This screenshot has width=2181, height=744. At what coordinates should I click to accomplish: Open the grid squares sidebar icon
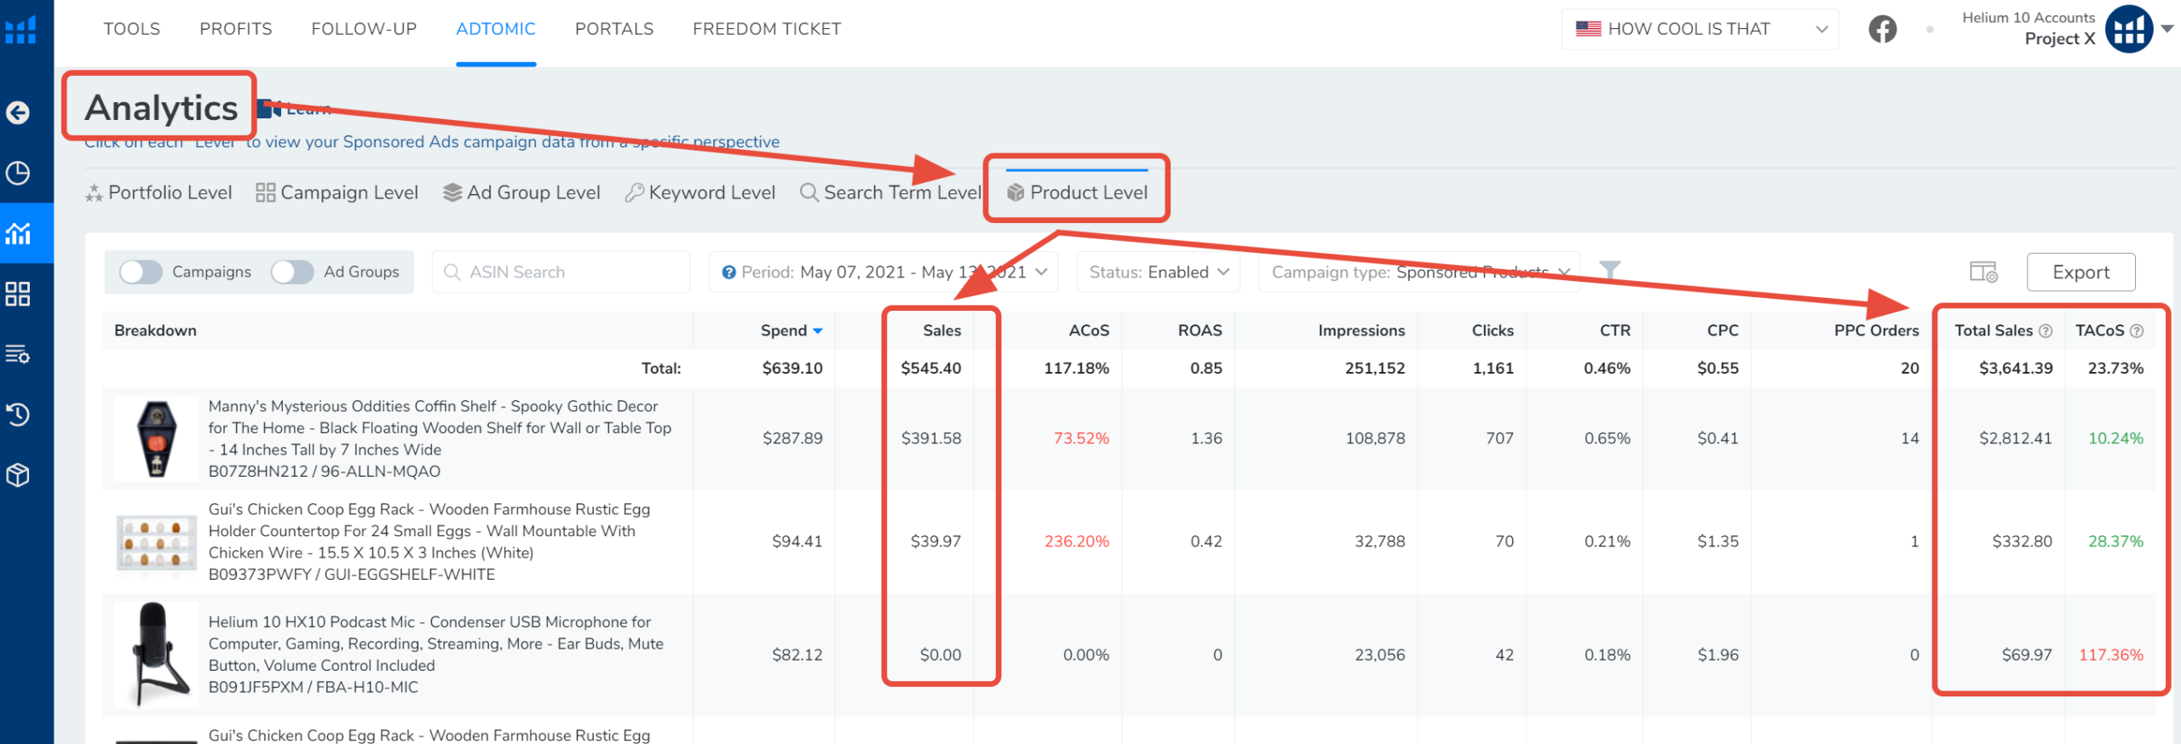coord(18,295)
